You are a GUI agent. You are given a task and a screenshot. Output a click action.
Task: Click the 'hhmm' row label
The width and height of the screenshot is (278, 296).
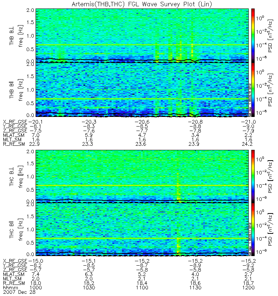tap(11, 288)
